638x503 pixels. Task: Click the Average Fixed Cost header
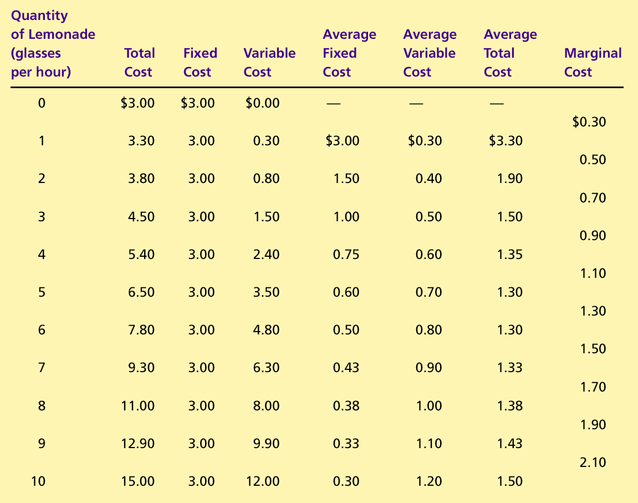click(350, 53)
